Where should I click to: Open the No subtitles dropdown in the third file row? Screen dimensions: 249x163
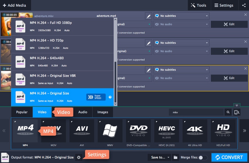coord(181,70)
